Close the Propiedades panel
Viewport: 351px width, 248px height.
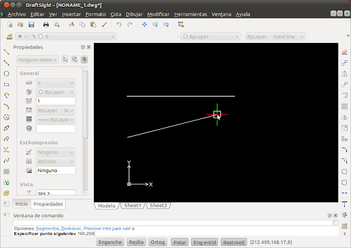(89, 47)
